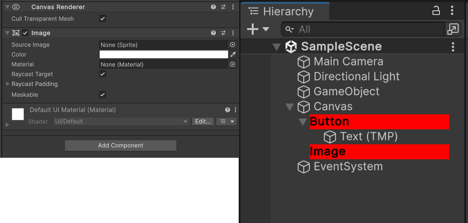Image resolution: width=468 pixels, height=223 pixels.
Task: Pick color with the eyedropper tool
Action: [233, 54]
